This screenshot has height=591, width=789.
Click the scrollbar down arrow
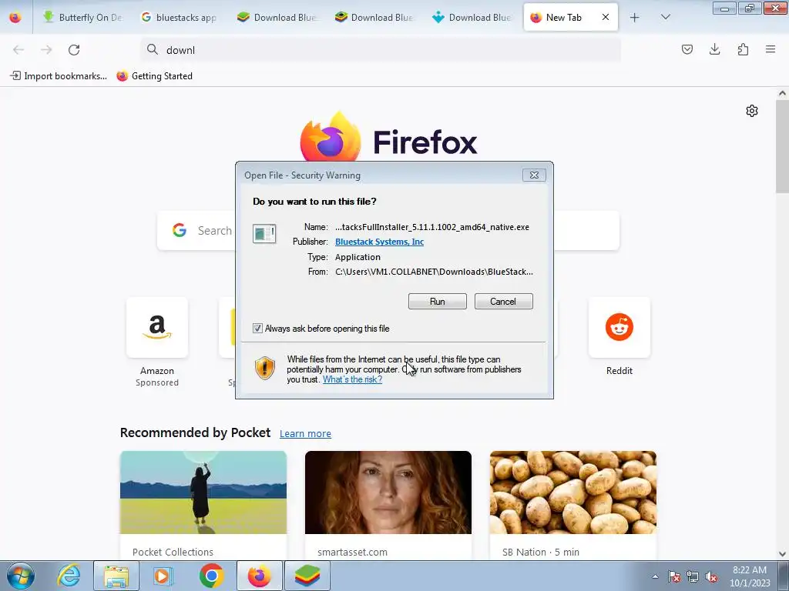pyautogui.click(x=782, y=554)
